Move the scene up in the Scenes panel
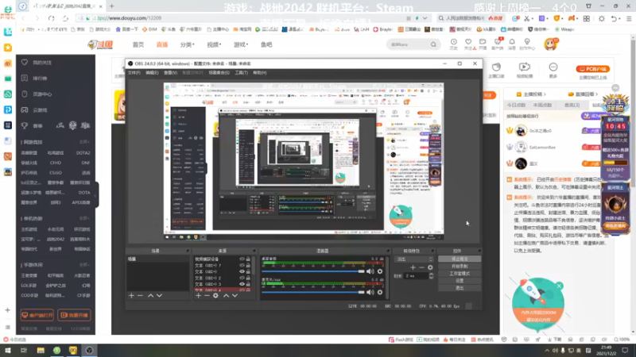 [150, 295]
